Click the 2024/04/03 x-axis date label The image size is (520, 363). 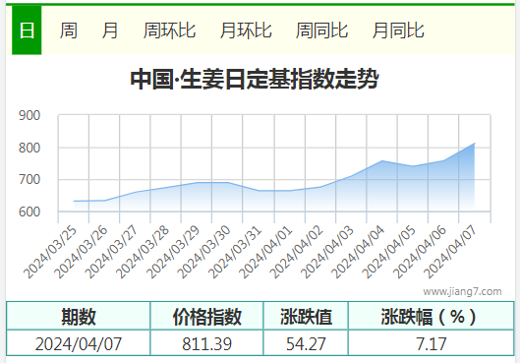327,252
